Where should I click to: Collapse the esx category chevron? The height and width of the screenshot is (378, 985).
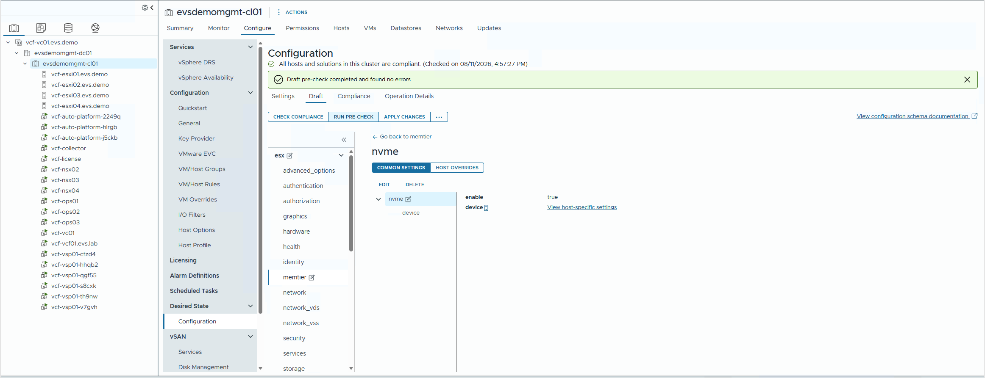[341, 155]
